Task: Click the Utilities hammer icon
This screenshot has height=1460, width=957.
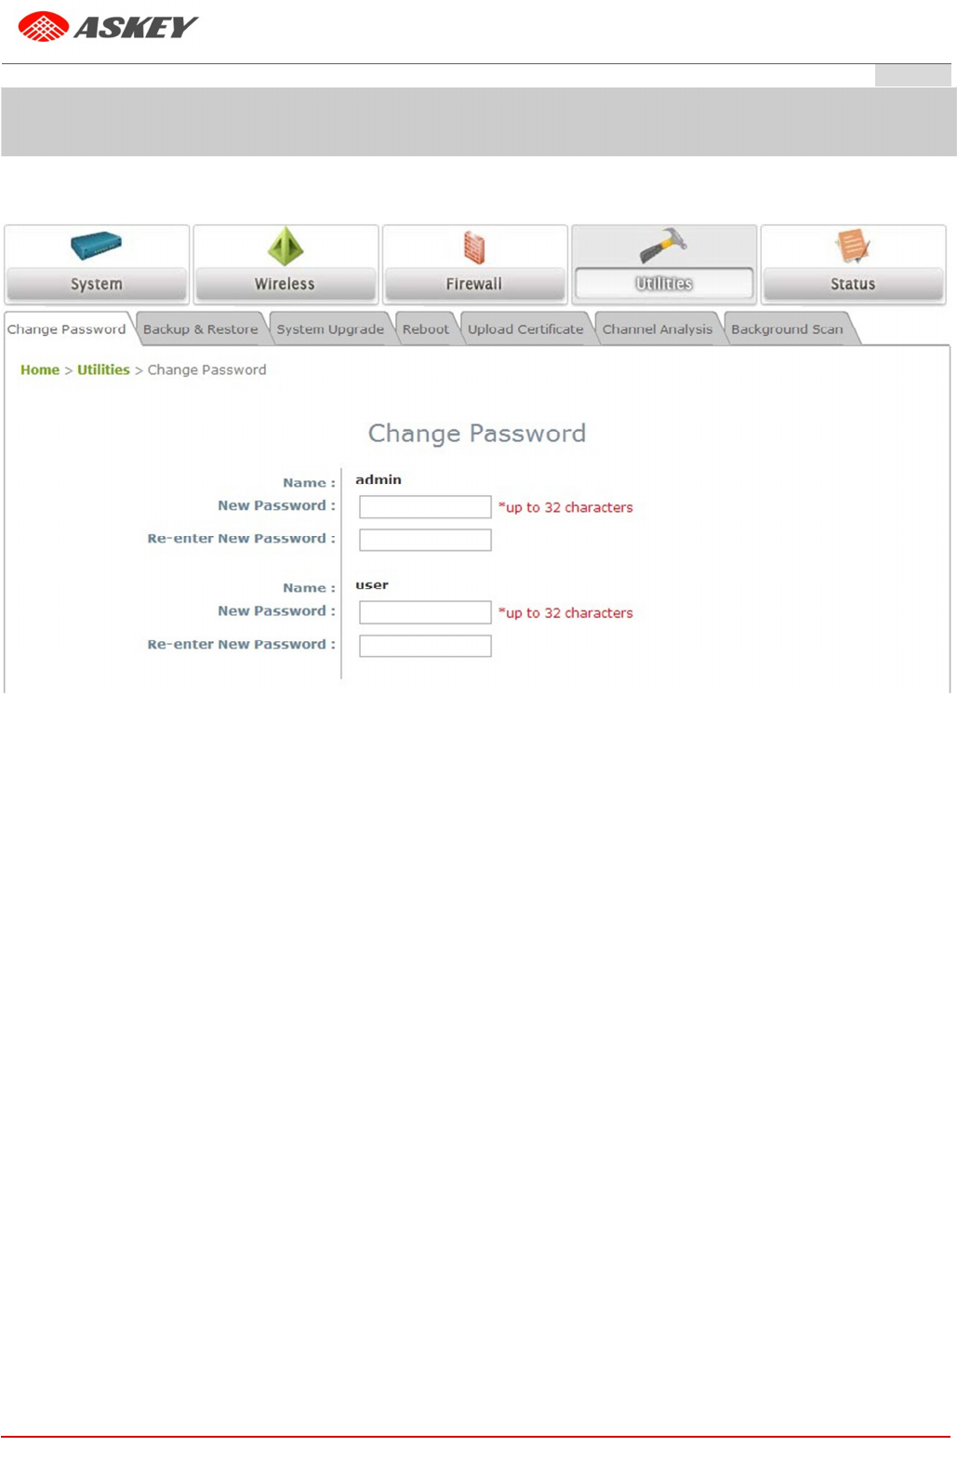Action: click(663, 246)
